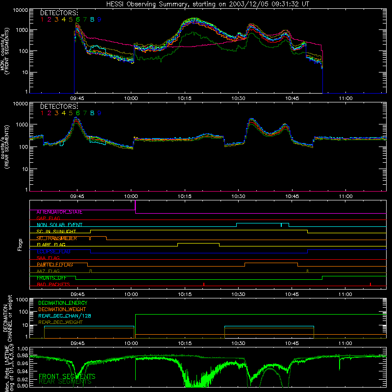This screenshot has width=392, height=392.
Task: Click the Flags y-axis title
Action: [20, 245]
